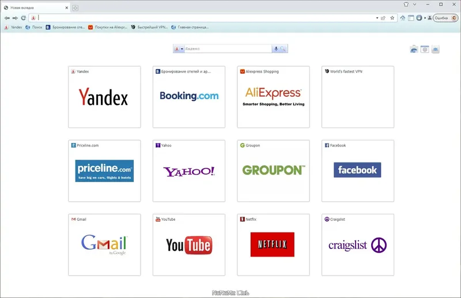Screen dimensions: 461x298
Task: Open the Yandex speed dial tile
Action: pyautogui.click(x=104, y=97)
